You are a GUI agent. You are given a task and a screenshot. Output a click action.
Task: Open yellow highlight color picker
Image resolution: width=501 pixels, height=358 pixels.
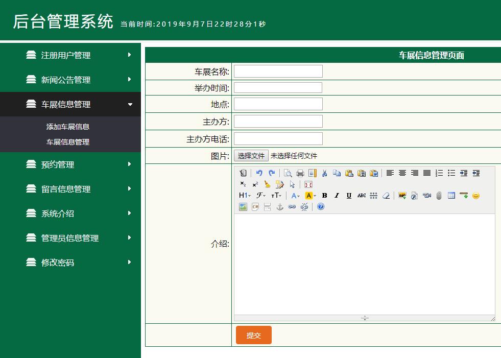point(311,196)
